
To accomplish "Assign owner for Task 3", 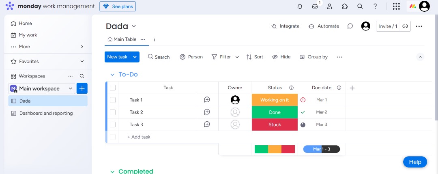I will click(x=235, y=125).
